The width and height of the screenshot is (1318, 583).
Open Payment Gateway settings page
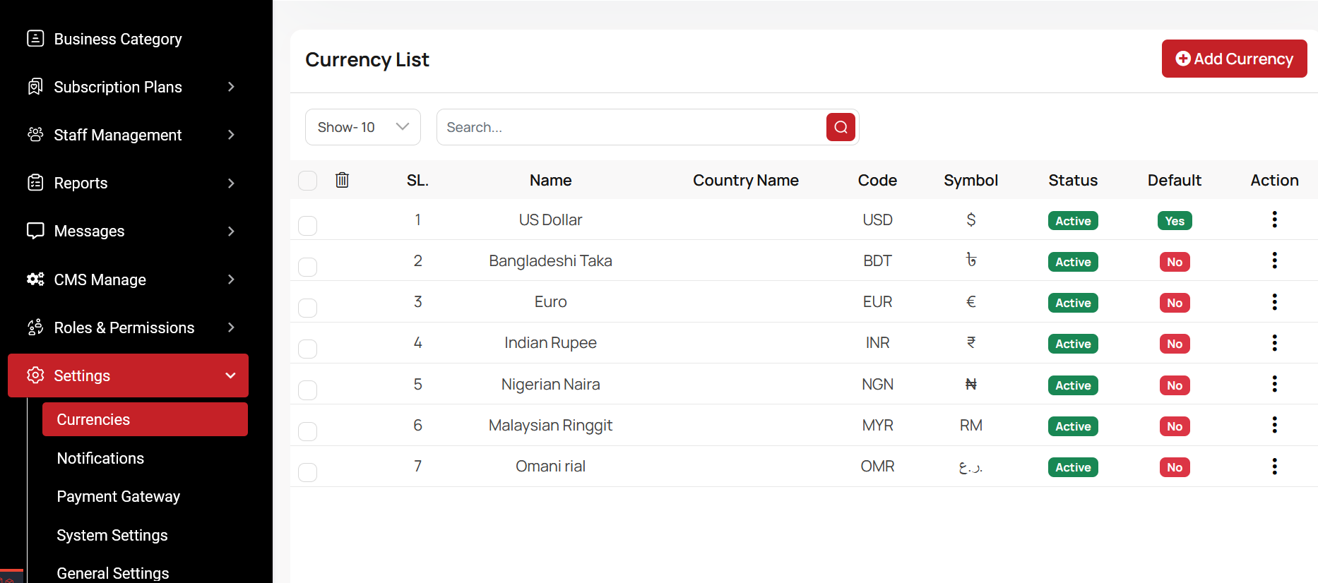pos(118,497)
